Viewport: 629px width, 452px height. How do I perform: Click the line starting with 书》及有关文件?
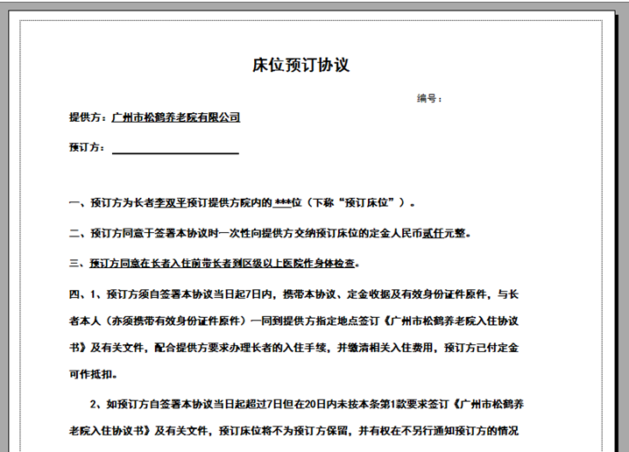click(293, 348)
